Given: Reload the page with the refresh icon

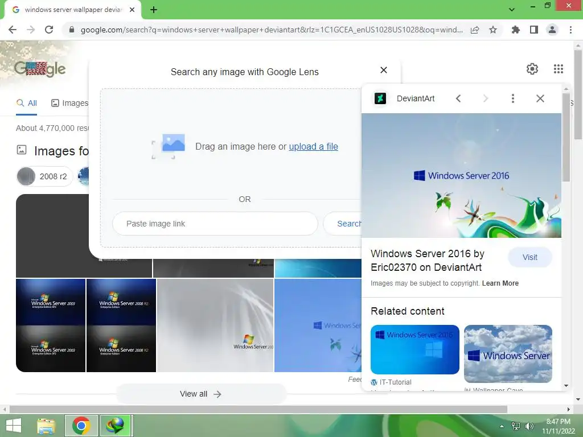Looking at the screenshot, I should [49, 30].
